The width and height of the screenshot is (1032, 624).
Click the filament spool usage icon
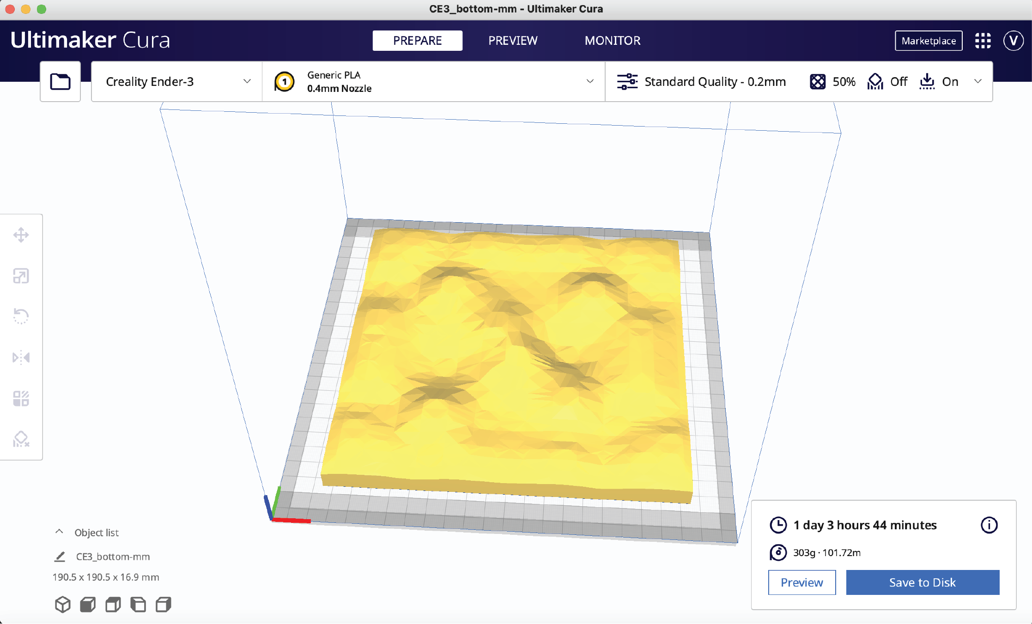(x=778, y=552)
